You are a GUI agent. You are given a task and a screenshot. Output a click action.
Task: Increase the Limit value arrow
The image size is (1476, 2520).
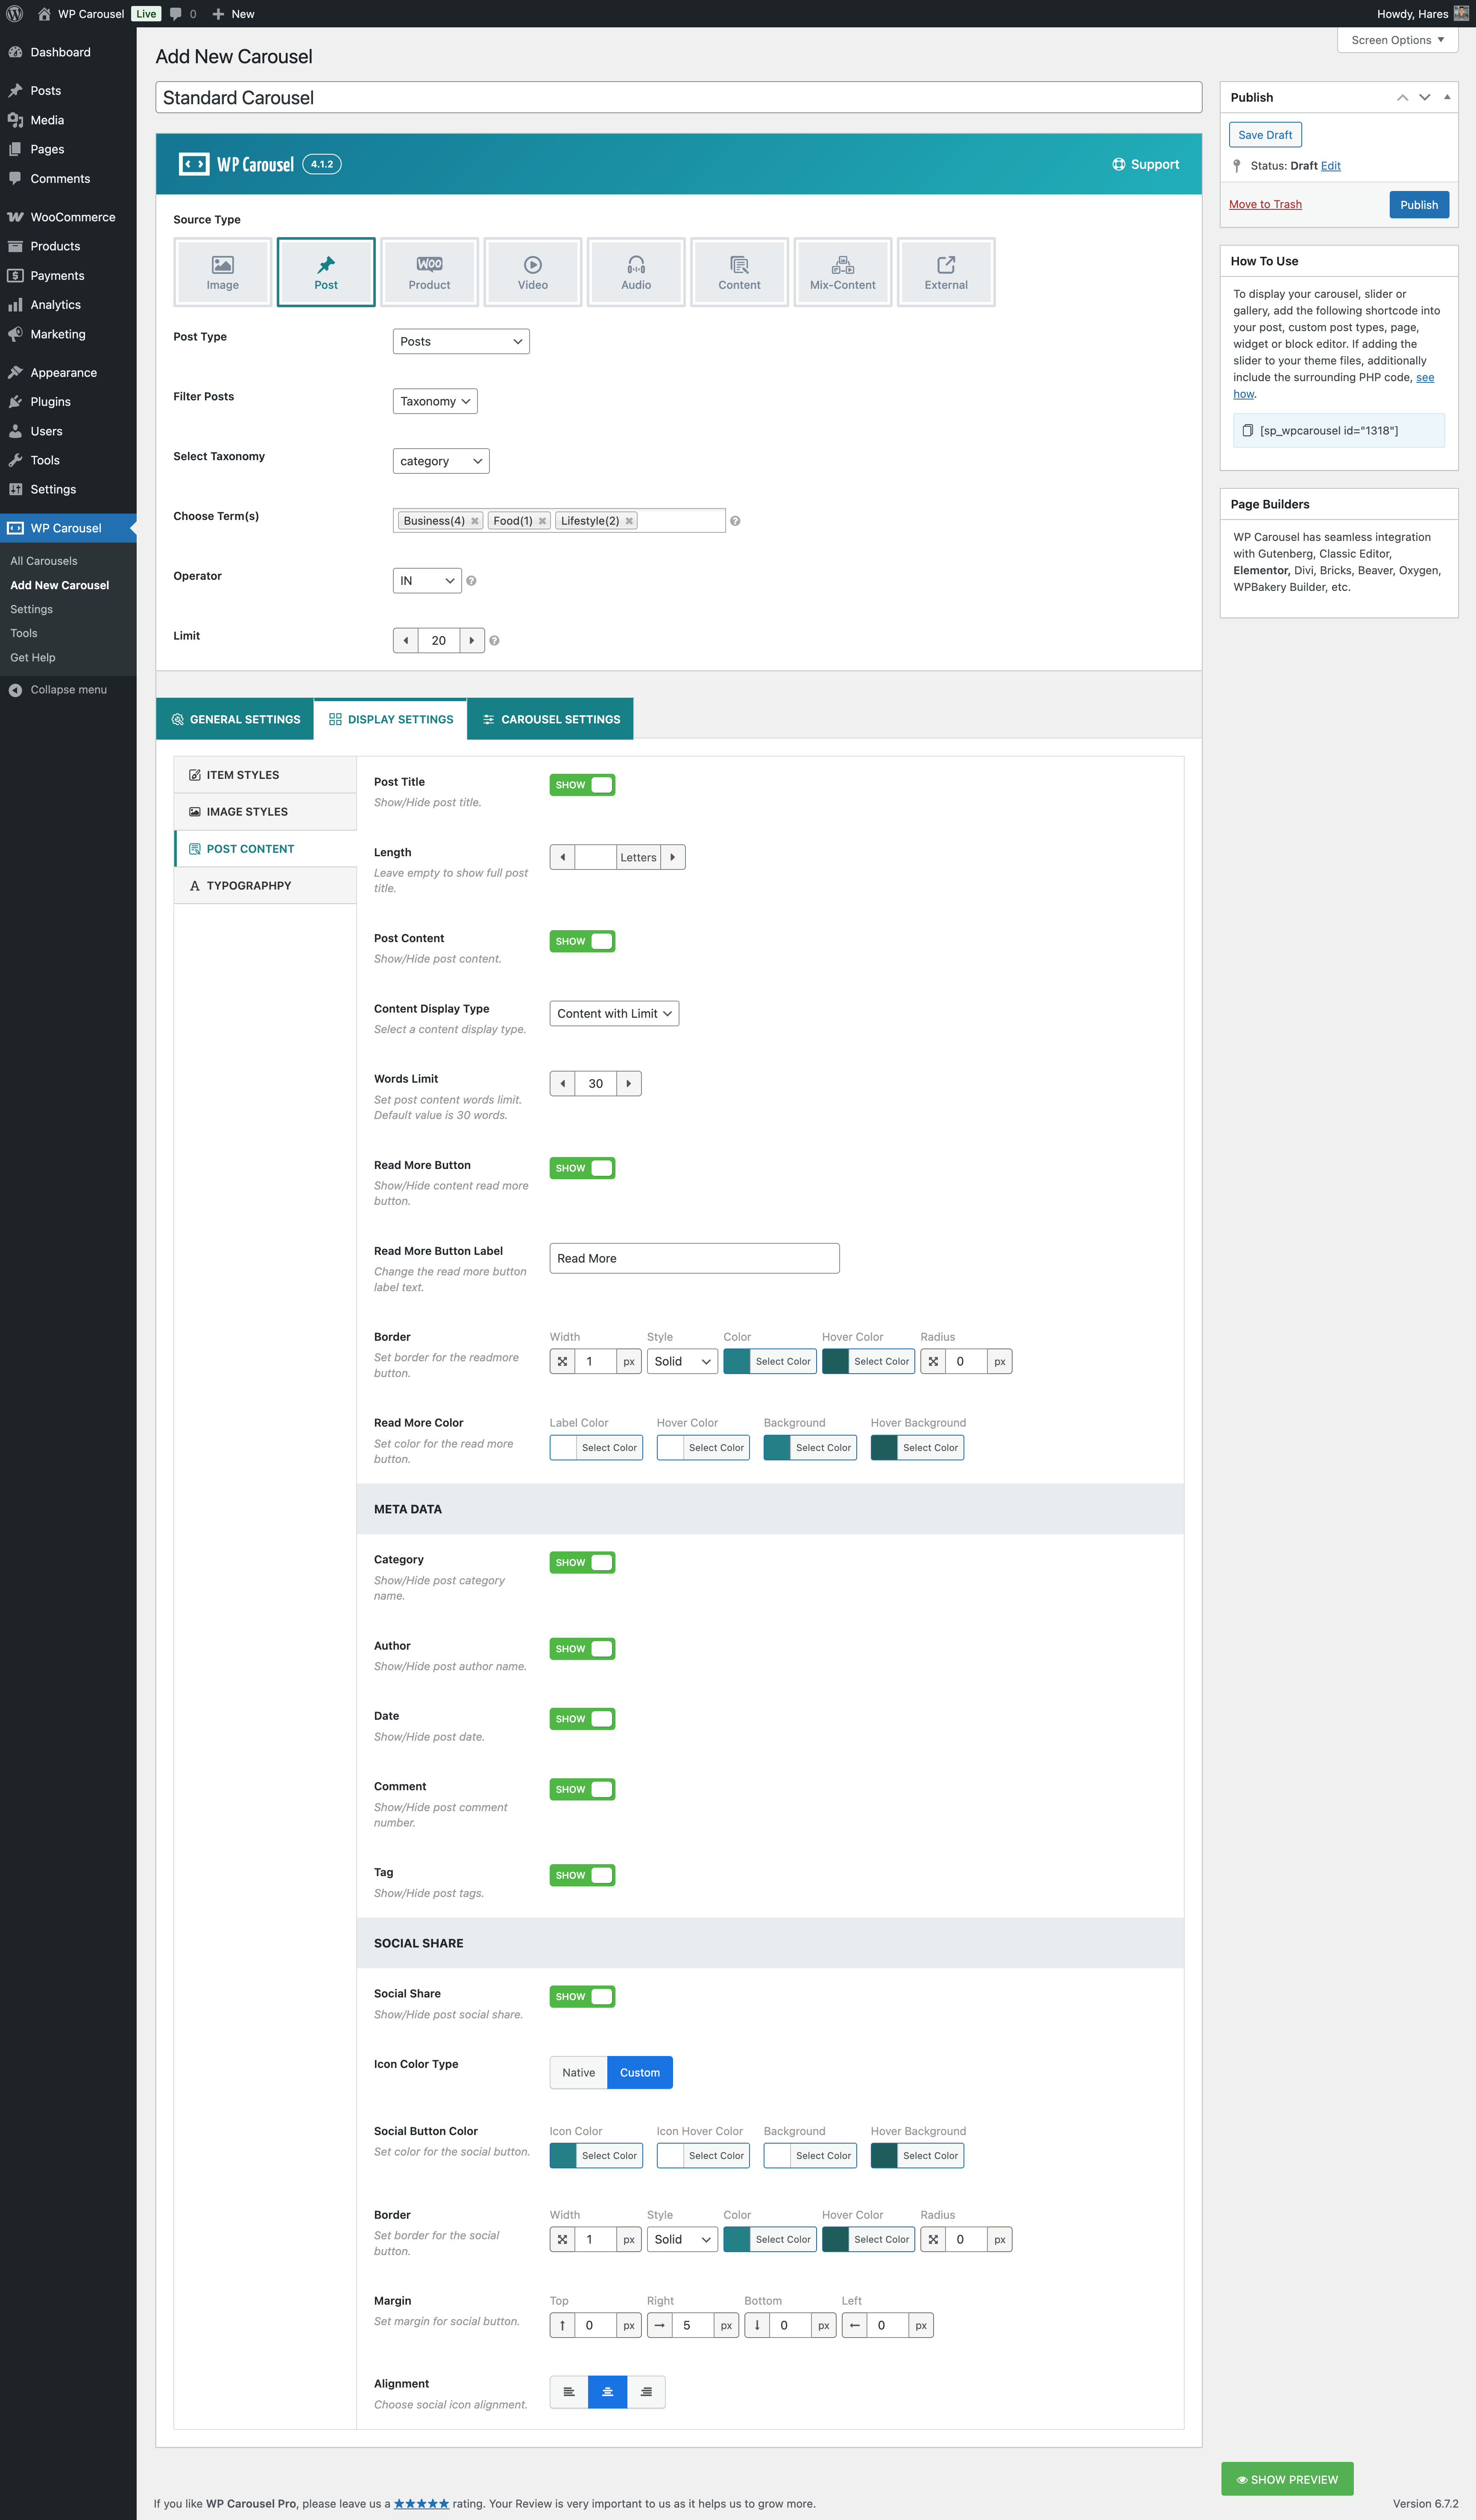471,641
